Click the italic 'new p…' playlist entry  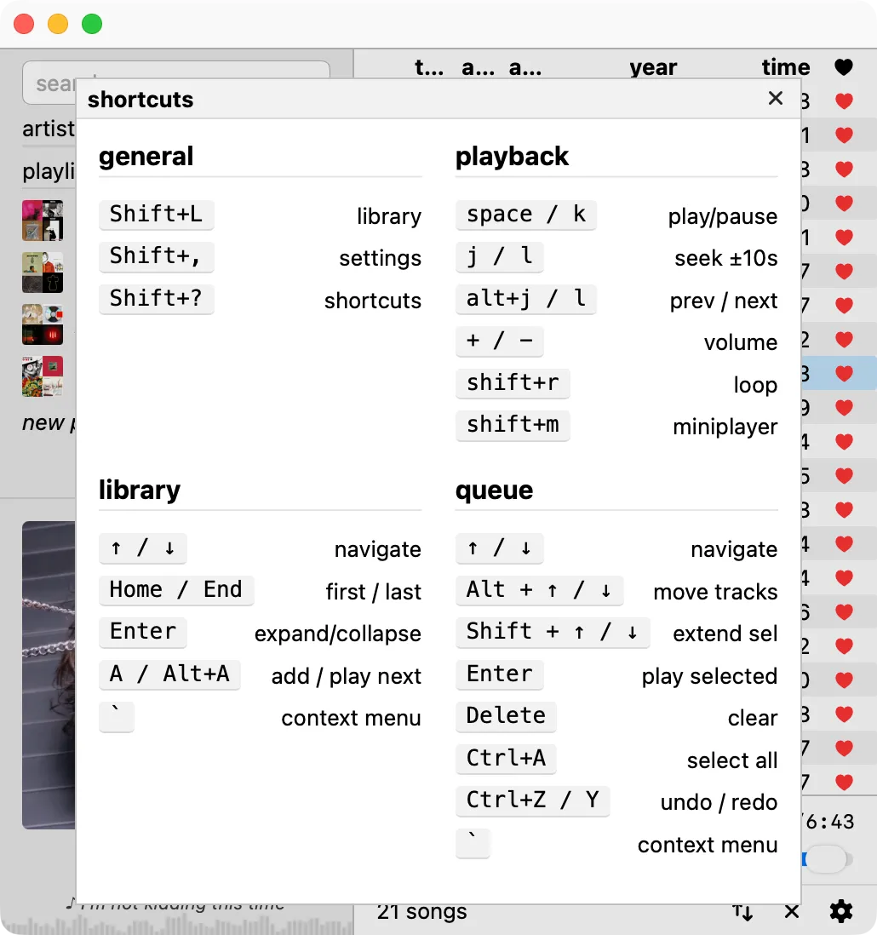click(49, 422)
